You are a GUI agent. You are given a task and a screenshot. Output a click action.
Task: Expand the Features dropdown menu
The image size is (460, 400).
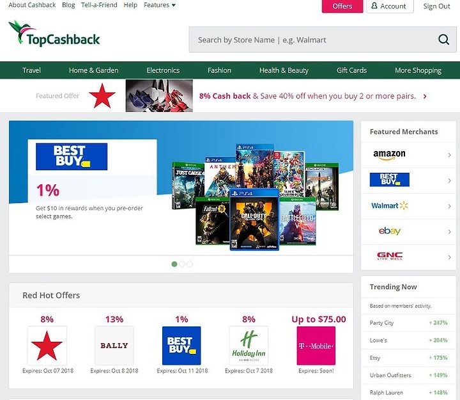pyautogui.click(x=160, y=5)
